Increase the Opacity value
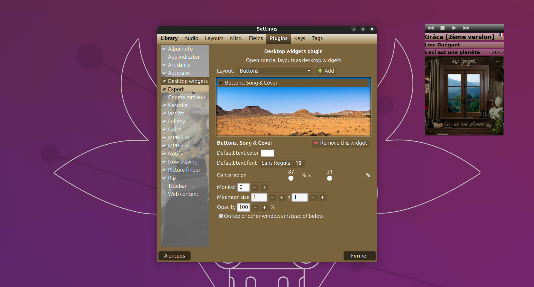This screenshot has height=287, width=534. tap(264, 207)
